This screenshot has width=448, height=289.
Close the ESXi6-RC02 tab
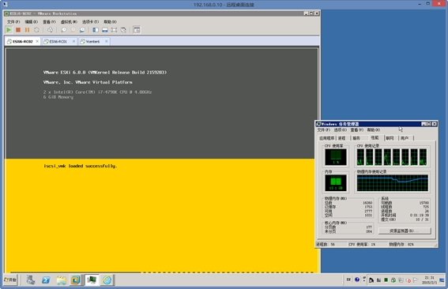(x=37, y=41)
